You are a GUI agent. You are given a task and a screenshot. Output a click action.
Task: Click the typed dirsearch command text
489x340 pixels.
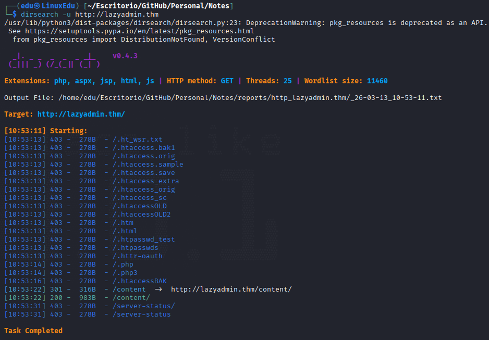click(x=90, y=15)
